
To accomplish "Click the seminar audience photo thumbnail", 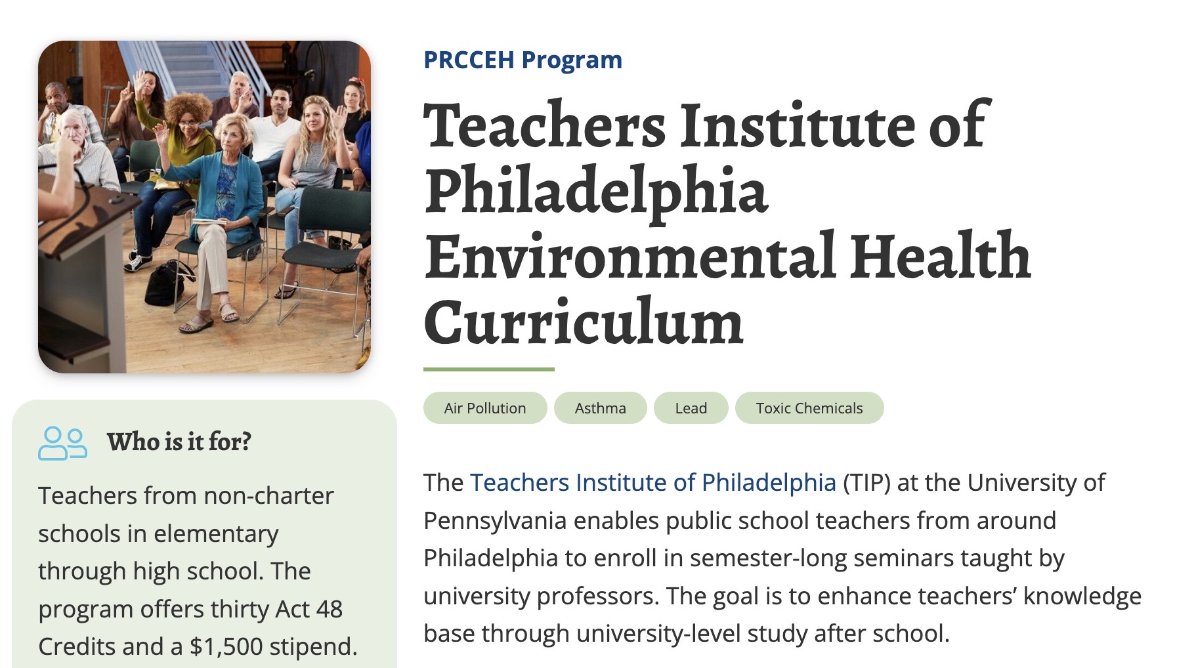I will click(x=204, y=207).
